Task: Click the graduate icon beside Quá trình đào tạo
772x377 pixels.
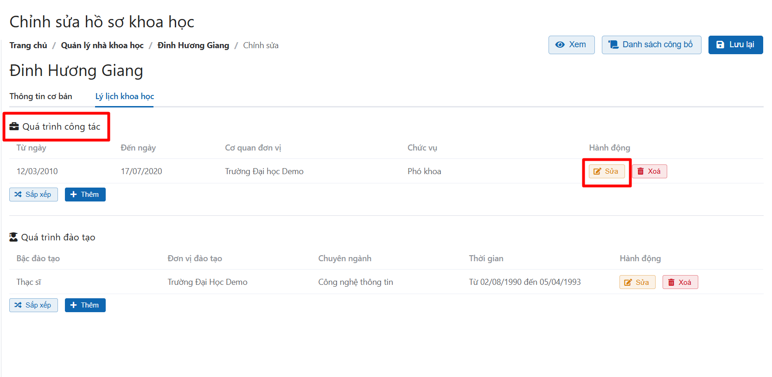Action: point(13,237)
